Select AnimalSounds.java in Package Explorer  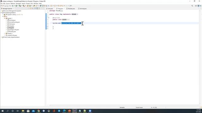[14, 22]
